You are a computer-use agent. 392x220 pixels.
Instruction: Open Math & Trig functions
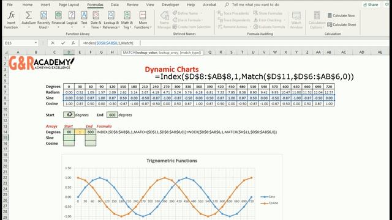coord(127,20)
